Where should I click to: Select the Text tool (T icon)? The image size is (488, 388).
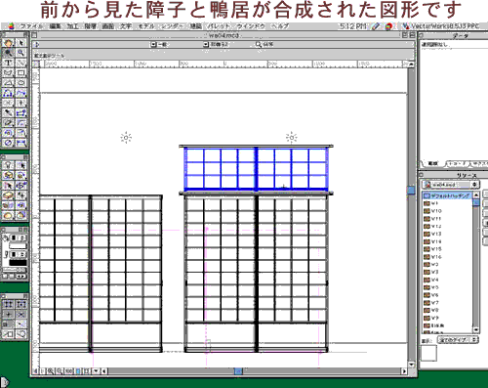pos(9,63)
